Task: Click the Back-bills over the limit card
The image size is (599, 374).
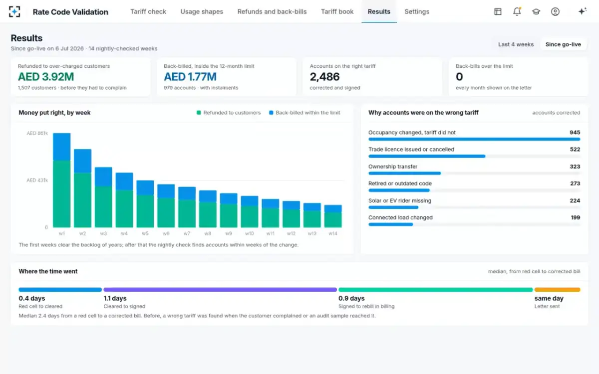Action: [518, 77]
